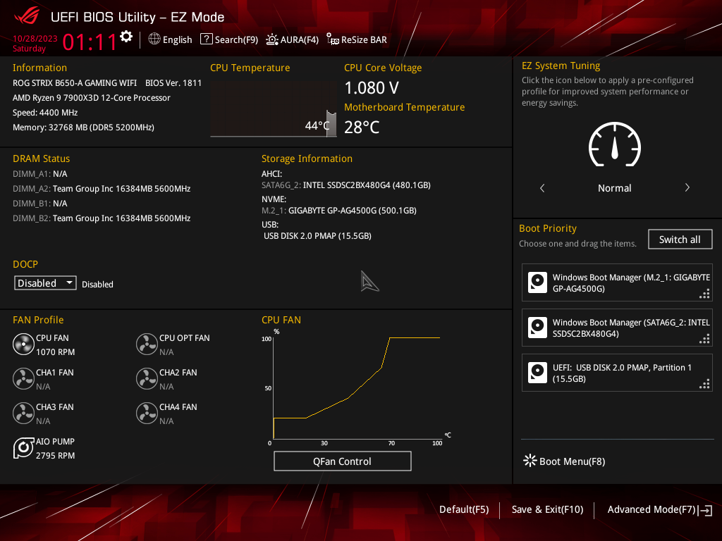Select UEFI USB DISK 2.0 boot entry
The height and width of the screenshot is (541, 722).
click(617, 373)
